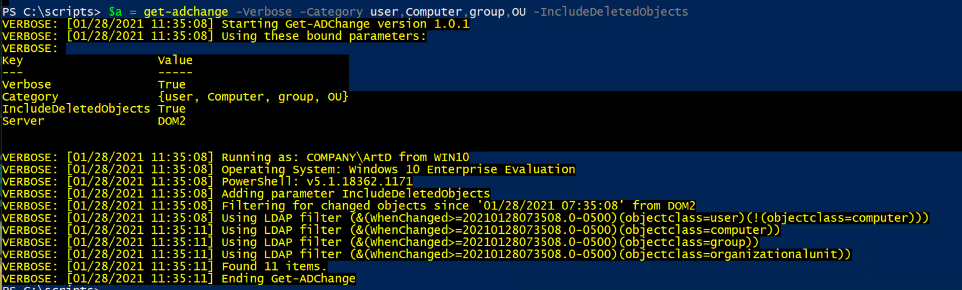962x290 pixels.
Task: Click the 'Running as: COMPANY\ArtD' line
Action: [x=235, y=157]
